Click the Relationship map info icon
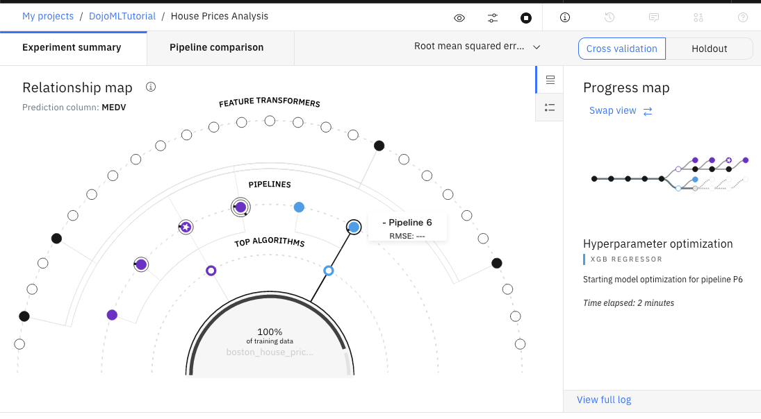This screenshot has height=419, width=761. 150,87
